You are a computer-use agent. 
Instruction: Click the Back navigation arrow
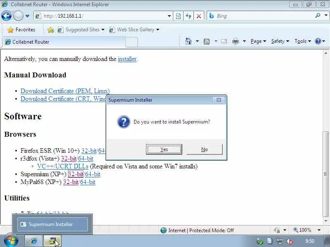pyautogui.click(x=6, y=16)
